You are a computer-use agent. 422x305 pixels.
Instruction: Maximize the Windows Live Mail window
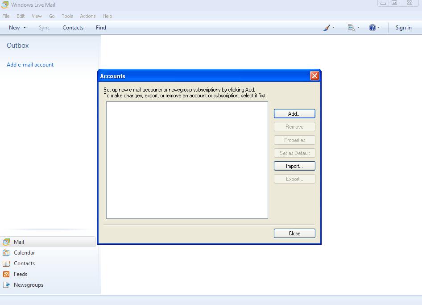click(x=394, y=3)
